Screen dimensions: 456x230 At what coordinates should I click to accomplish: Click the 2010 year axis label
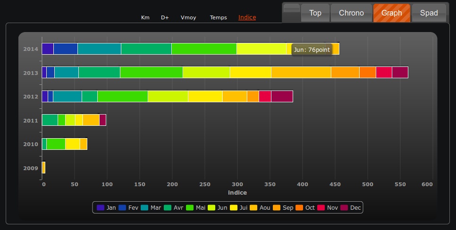tap(31, 144)
